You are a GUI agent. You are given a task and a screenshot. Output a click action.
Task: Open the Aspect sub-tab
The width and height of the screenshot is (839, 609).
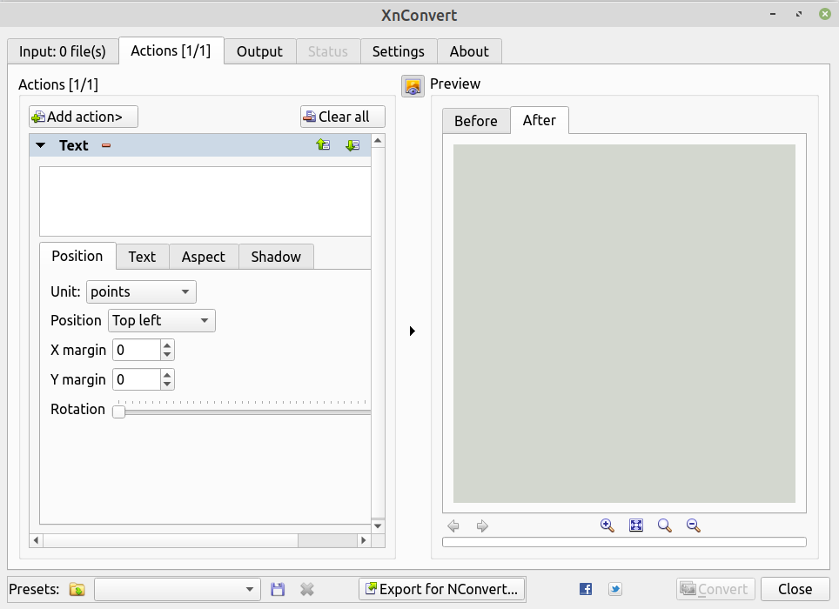click(204, 257)
